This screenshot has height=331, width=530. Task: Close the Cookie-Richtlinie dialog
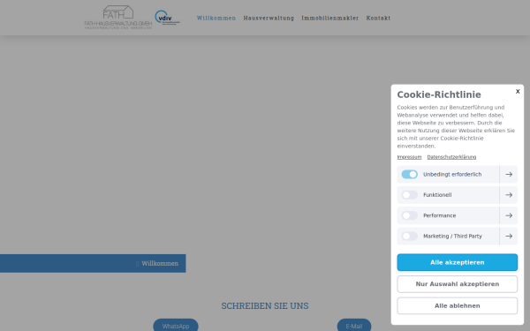click(518, 91)
